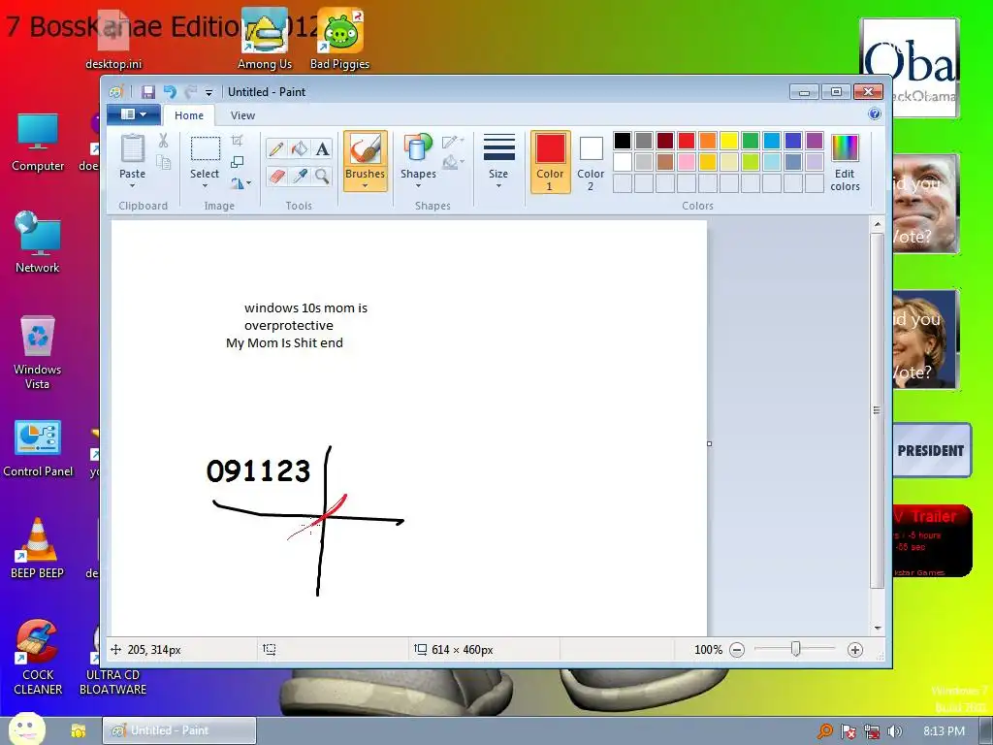Screen dimensions: 993x745
Task: Click the zoom out minus button
Action: click(x=737, y=649)
